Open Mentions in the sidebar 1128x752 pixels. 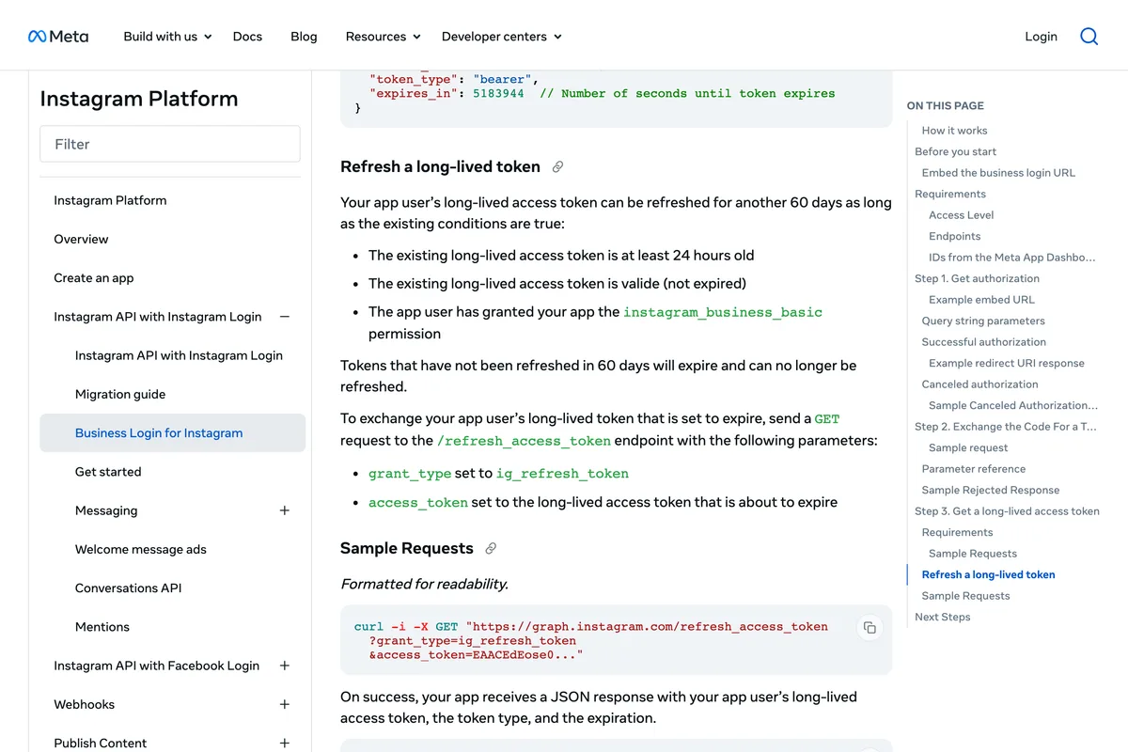pos(102,627)
